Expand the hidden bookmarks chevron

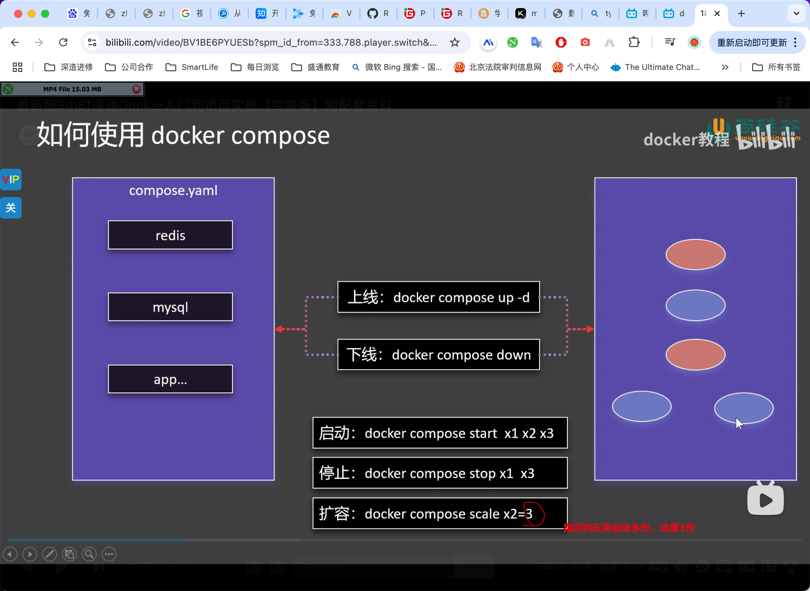tap(725, 67)
